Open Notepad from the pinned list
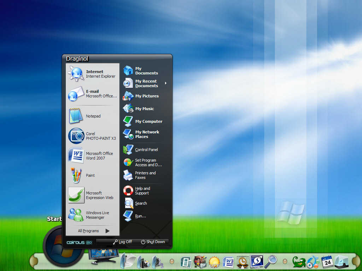The height and width of the screenshot is (271, 362). coord(93,116)
